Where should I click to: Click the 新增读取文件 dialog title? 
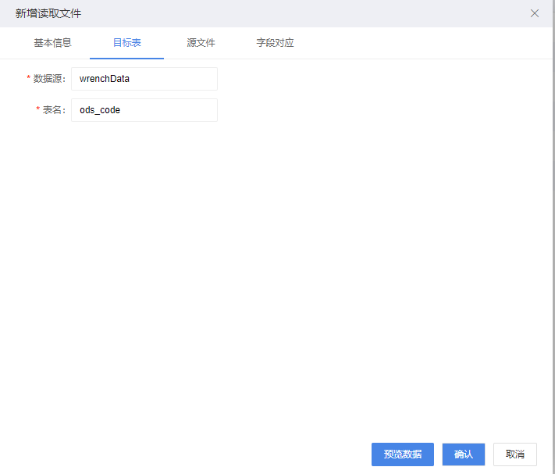(48, 13)
